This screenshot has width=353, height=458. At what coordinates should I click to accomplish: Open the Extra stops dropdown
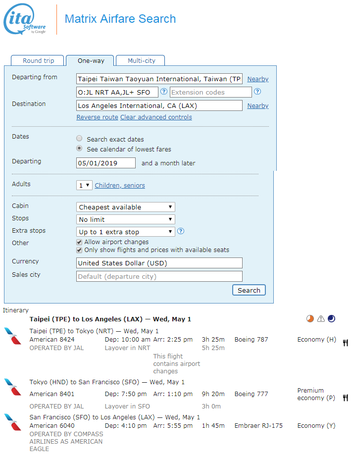pos(126,232)
